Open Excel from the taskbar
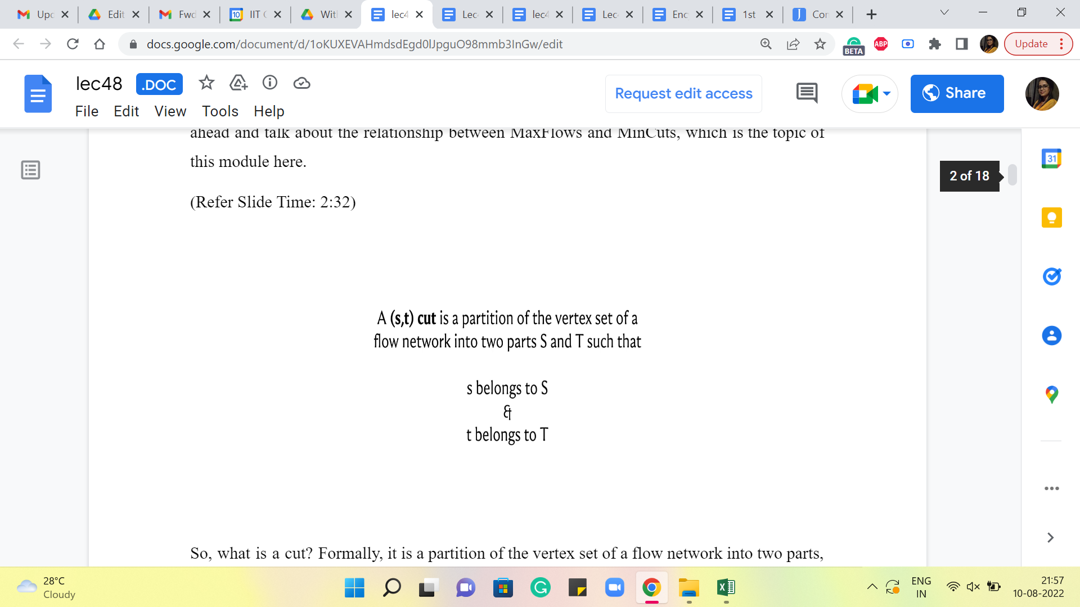1080x607 pixels. coord(726,588)
